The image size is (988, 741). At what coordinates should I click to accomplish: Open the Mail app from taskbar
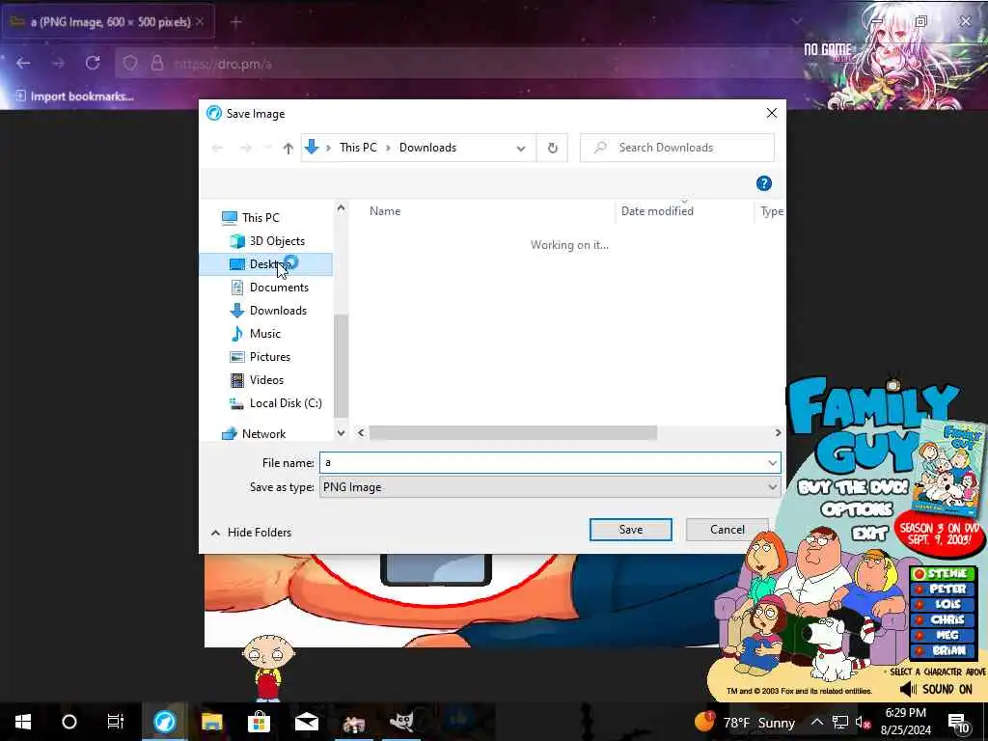(x=306, y=722)
